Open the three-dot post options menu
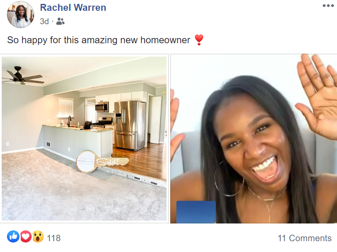The width and height of the screenshot is (337, 252). [x=328, y=6]
